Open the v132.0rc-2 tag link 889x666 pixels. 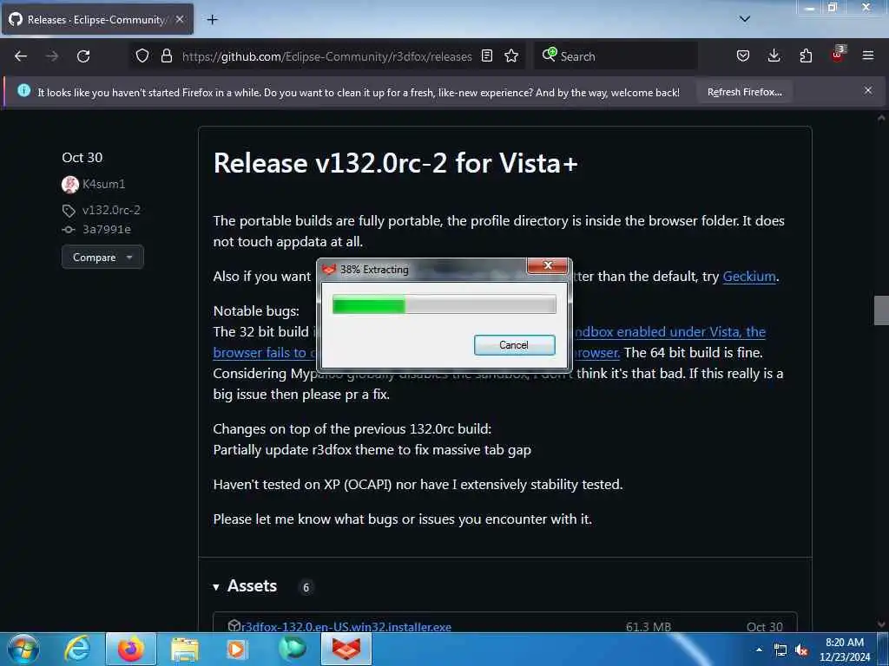tap(111, 210)
